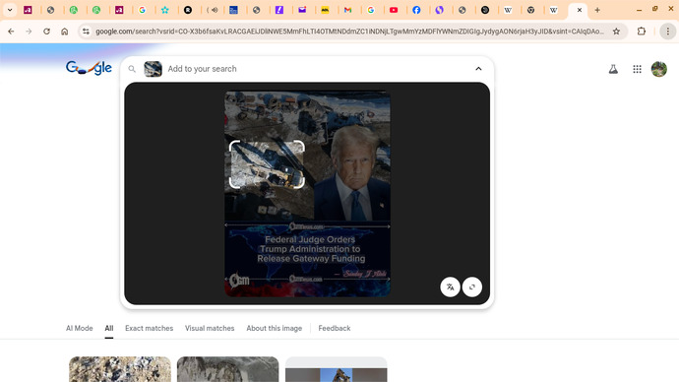Switch to the tab playing audio
This screenshot has width=679, height=382.
pos(213,10)
